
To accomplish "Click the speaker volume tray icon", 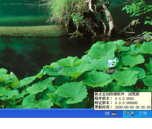I will point(128,113).
